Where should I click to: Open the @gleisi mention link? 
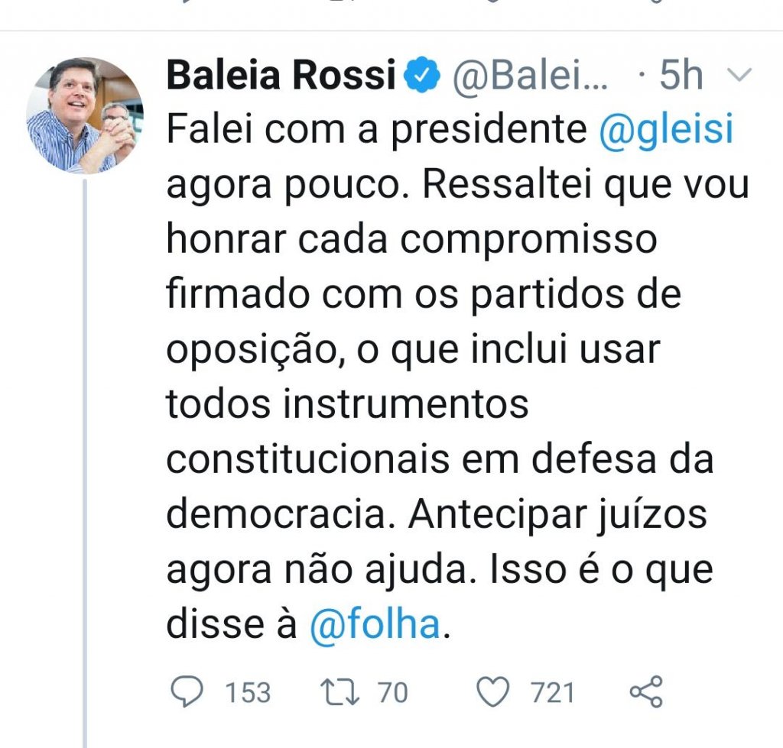tap(666, 131)
